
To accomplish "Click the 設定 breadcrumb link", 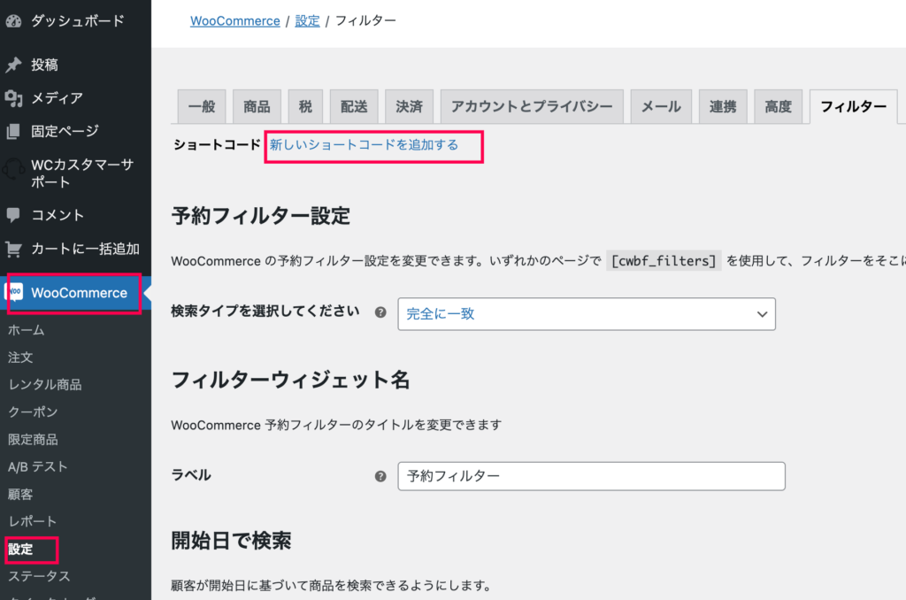I will (307, 21).
